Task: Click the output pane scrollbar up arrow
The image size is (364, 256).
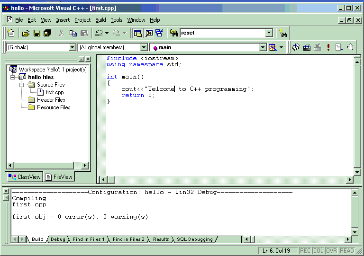Action: point(355,193)
